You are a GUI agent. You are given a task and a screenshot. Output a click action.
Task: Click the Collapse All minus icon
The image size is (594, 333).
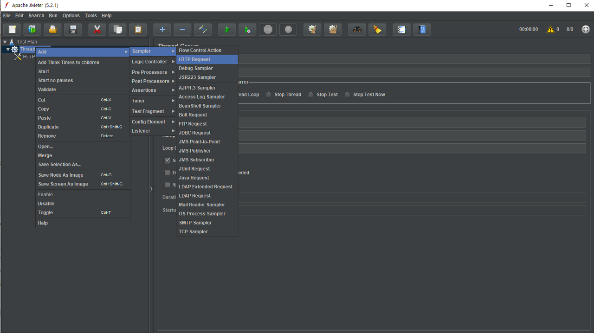(182, 30)
